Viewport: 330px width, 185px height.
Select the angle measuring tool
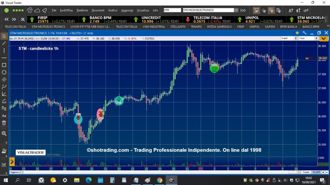click(4, 94)
